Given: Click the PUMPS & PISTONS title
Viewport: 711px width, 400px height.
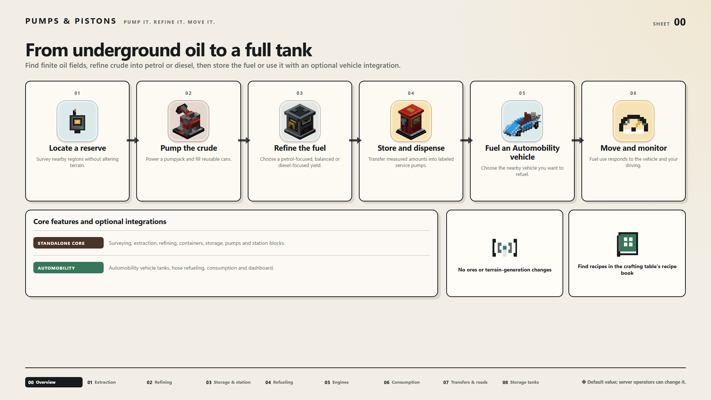Looking at the screenshot, I should (x=71, y=21).
